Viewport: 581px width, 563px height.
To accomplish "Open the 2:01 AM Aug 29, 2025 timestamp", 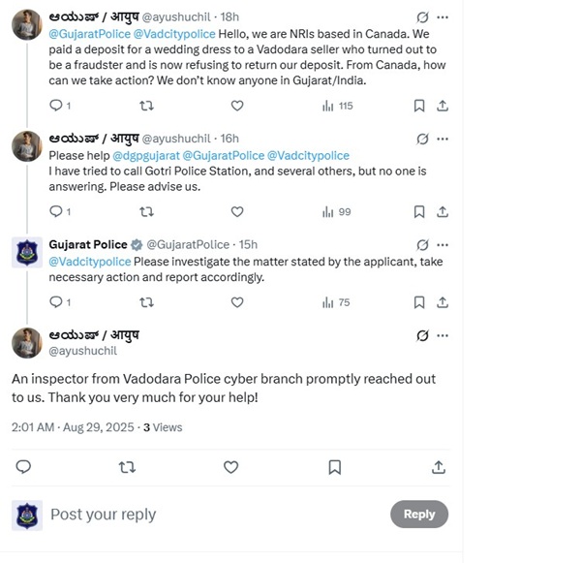I will [72, 427].
